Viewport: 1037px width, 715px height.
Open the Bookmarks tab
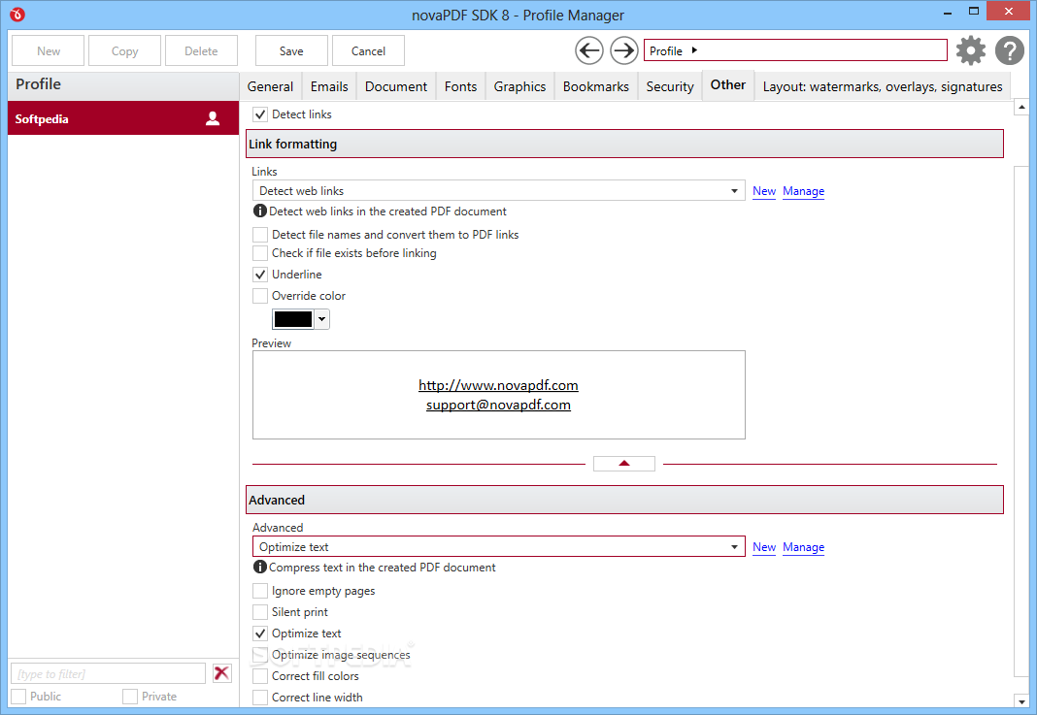[595, 86]
